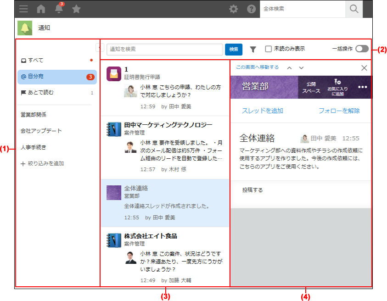Open notification titled 1 証明書発行申請
387x301 pixels.
165,88
